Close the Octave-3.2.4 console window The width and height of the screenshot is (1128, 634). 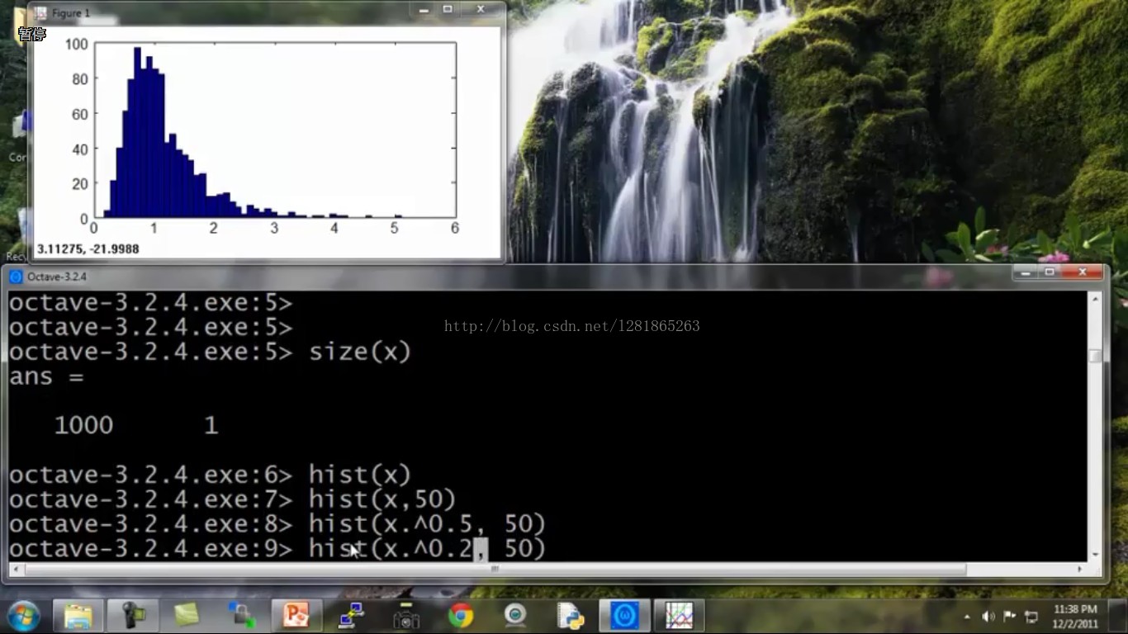pyautogui.click(x=1083, y=272)
